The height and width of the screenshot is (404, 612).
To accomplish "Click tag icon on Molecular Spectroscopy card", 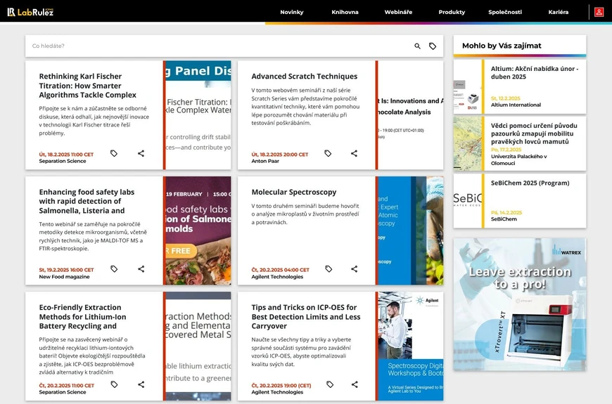I will coord(329,268).
